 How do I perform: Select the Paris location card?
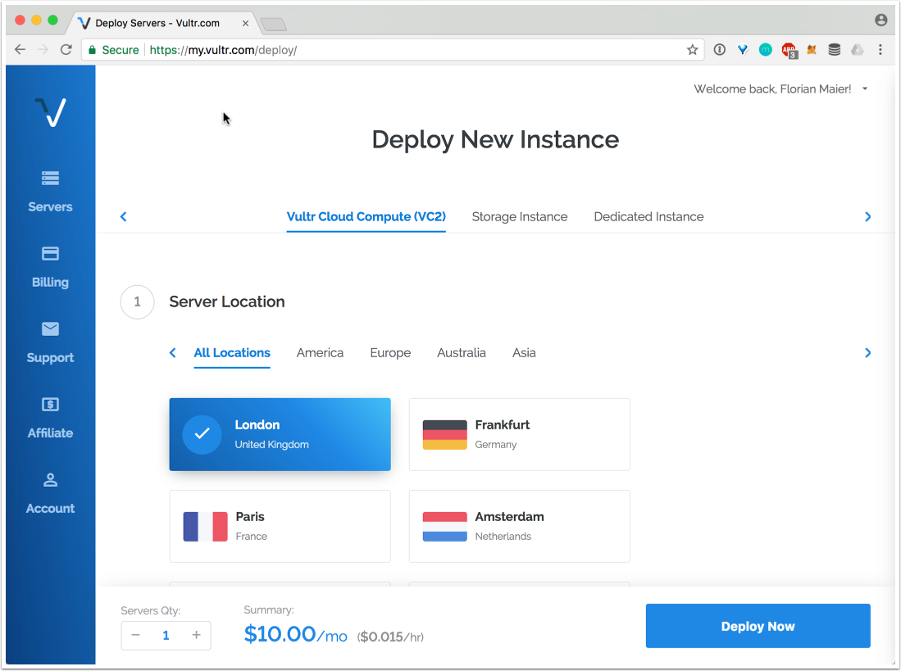coord(280,526)
